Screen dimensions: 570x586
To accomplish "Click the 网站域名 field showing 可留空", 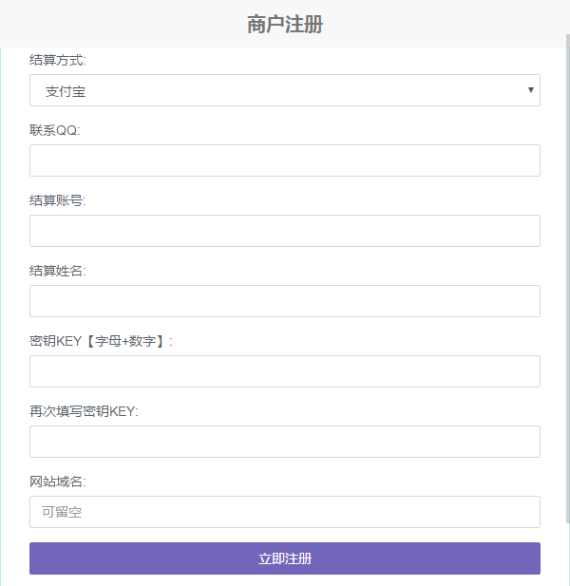I will click(x=285, y=512).
